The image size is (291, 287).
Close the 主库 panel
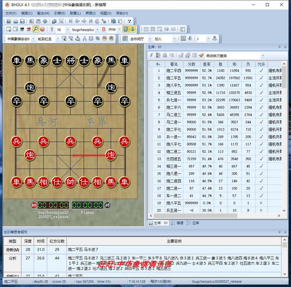(285, 47)
